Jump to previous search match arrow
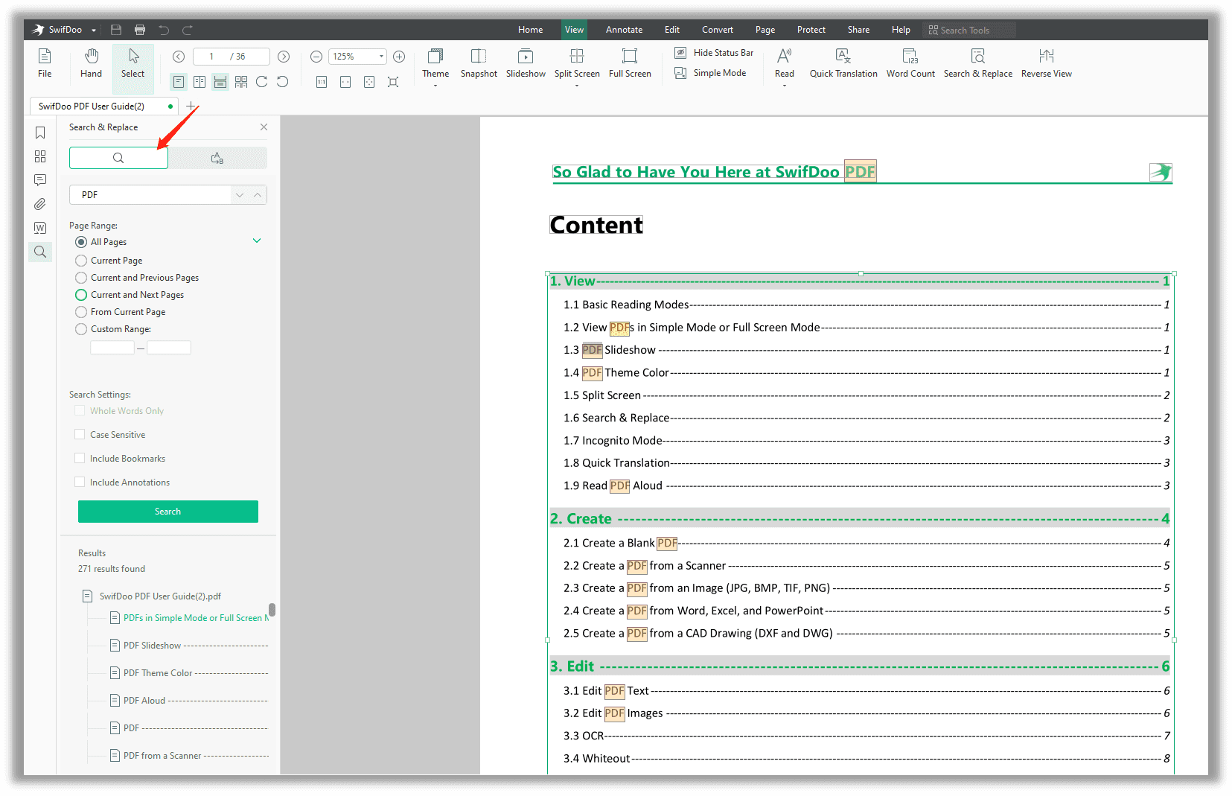 [258, 194]
